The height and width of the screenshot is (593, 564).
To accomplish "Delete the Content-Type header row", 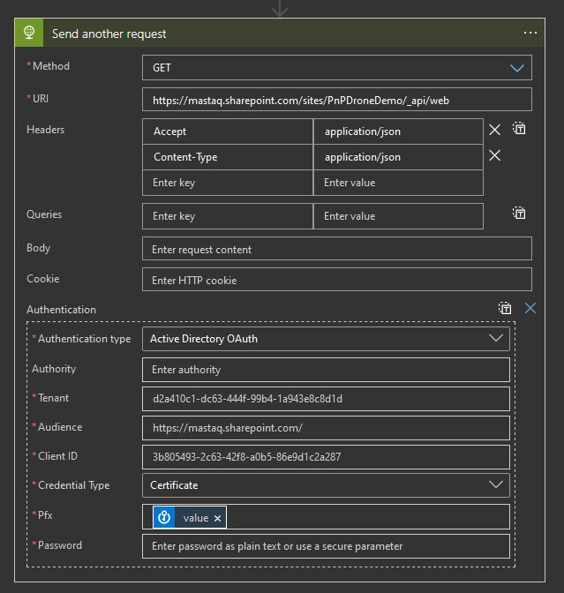I will pyautogui.click(x=495, y=155).
